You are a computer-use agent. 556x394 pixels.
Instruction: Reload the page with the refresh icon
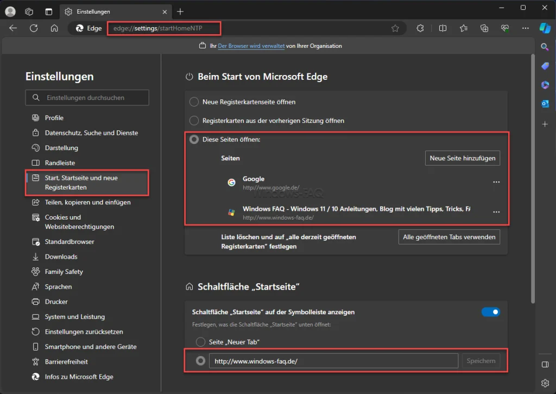coord(34,28)
